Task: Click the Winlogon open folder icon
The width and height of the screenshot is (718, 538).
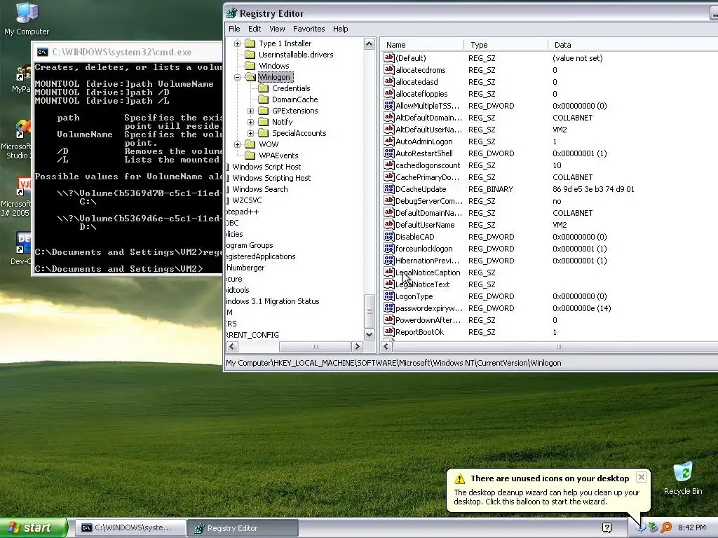Action: (x=250, y=77)
